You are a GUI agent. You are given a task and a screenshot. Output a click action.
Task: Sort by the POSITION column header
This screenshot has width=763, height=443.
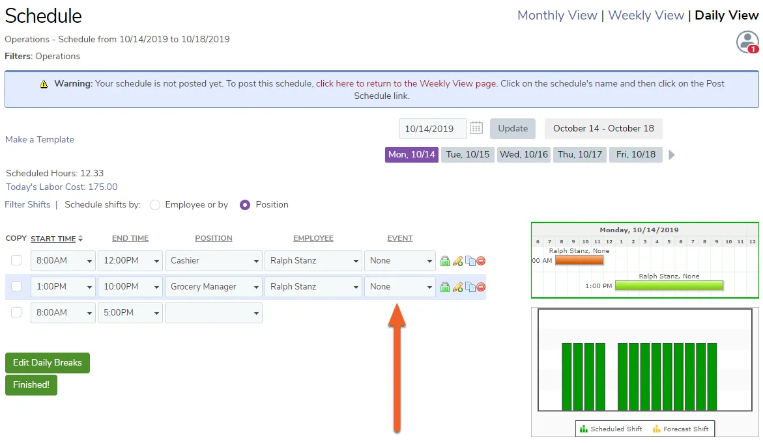(x=214, y=239)
